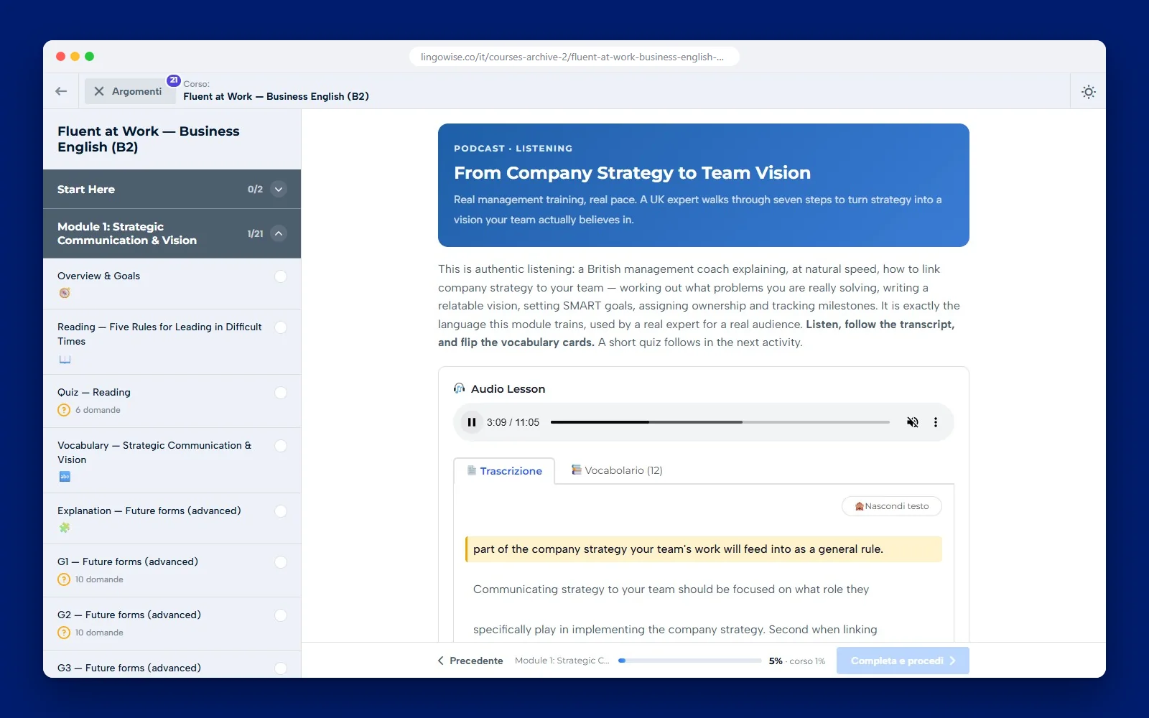The image size is (1149, 718).
Task: Mark Overview & Goals completion circle
Action: click(281, 276)
